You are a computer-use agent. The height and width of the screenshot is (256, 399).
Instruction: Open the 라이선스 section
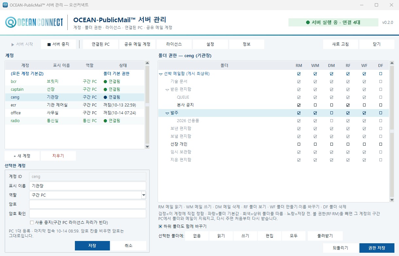pyautogui.click(x=174, y=44)
